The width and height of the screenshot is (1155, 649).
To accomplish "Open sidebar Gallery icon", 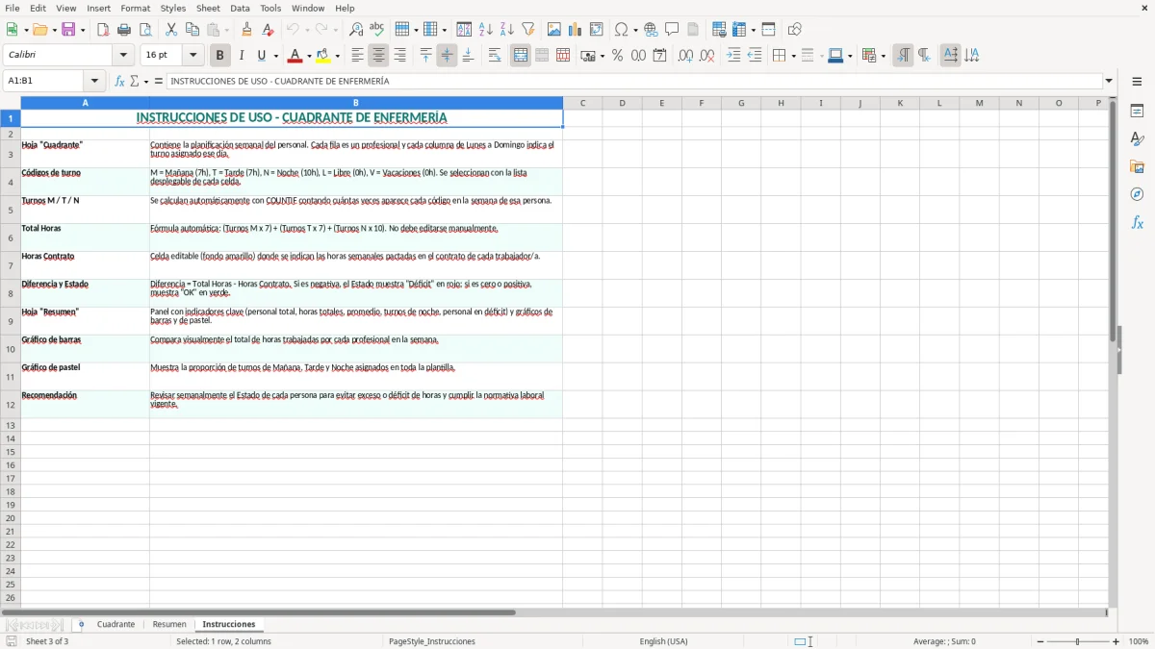I will [1137, 166].
